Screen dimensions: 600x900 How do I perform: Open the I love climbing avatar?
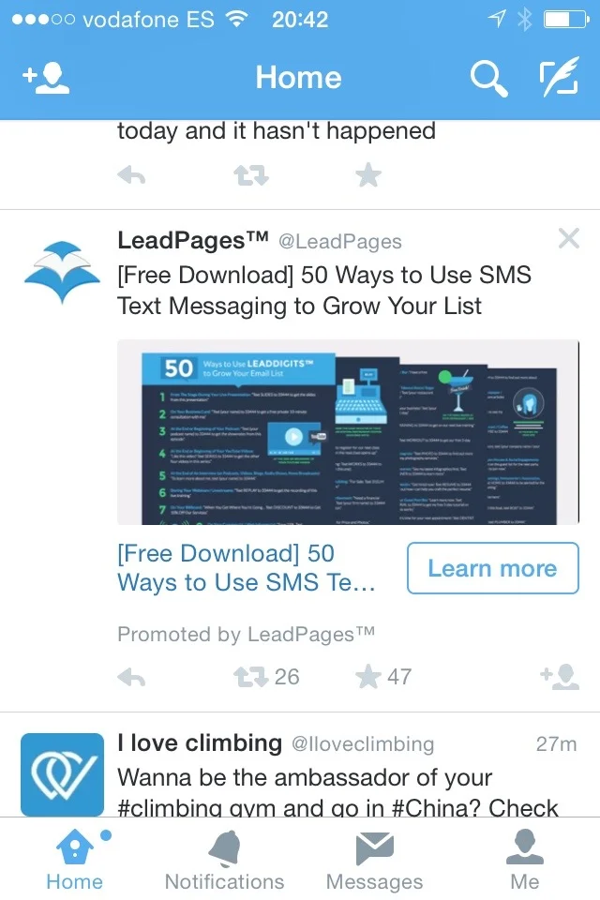tap(62, 774)
